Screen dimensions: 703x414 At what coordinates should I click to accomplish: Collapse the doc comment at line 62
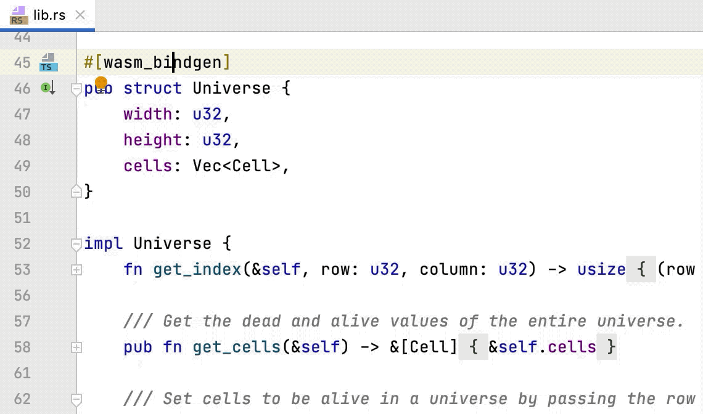76,399
